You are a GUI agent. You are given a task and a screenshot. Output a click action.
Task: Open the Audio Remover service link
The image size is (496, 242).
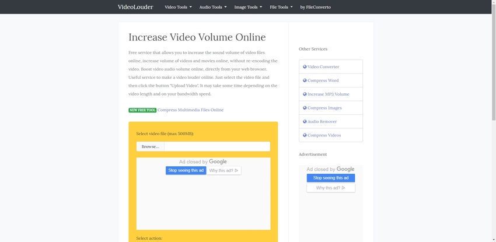tap(322, 121)
